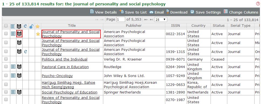The width and height of the screenshot is (261, 104).
Task: Click Email in toolbar
Action: pyautogui.click(x=157, y=12)
